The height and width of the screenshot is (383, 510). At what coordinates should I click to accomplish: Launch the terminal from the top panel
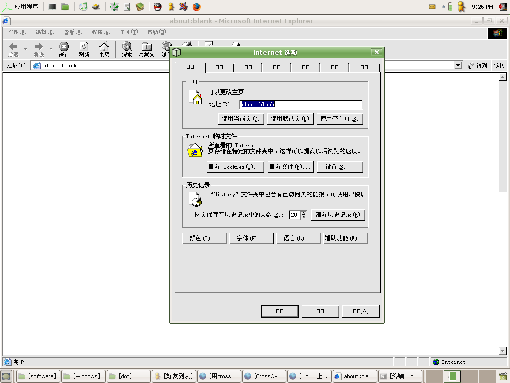(x=52, y=7)
